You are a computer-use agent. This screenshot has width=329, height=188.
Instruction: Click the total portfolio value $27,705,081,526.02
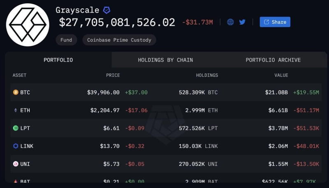[x=117, y=23]
